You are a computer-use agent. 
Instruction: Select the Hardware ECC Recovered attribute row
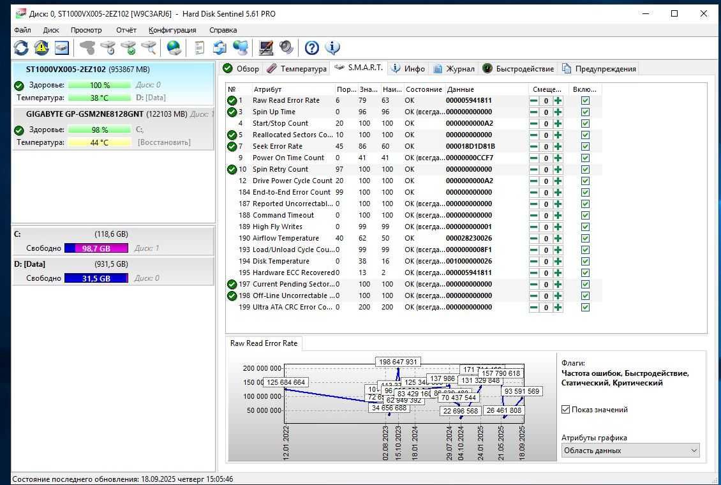(414, 272)
